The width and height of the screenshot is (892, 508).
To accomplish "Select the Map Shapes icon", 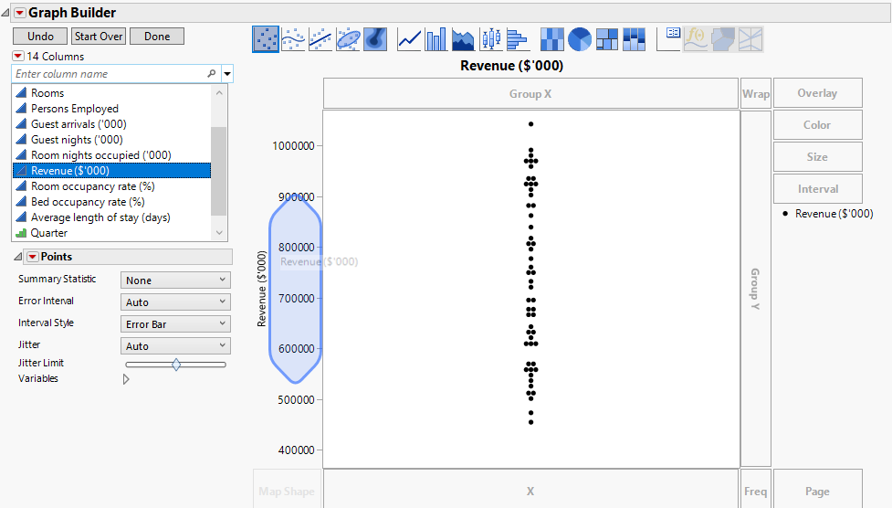I will click(723, 39).
